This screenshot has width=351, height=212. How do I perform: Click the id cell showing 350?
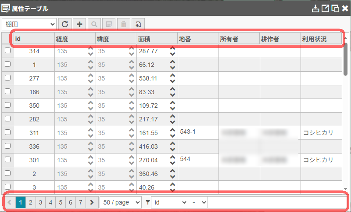(x=34, y=106)
